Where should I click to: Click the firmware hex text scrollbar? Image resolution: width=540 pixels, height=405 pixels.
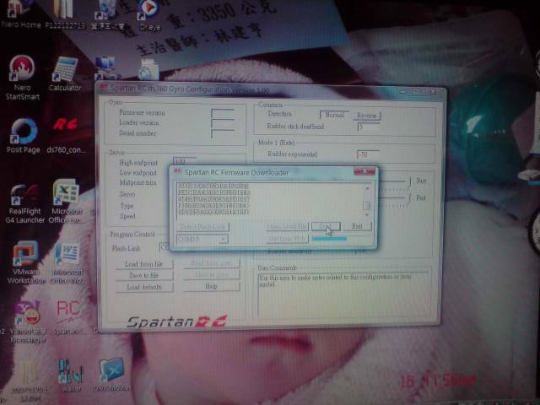tap(367, 201)
